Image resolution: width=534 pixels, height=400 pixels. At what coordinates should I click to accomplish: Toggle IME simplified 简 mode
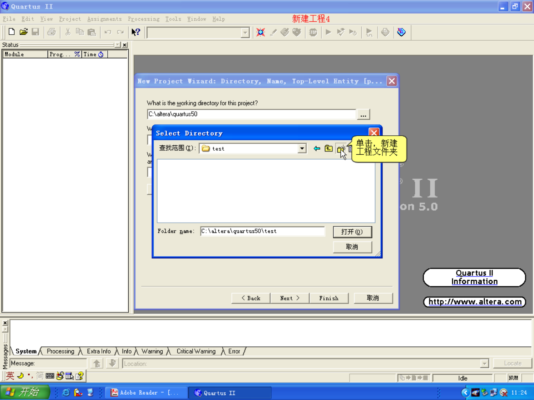(40, 376)
